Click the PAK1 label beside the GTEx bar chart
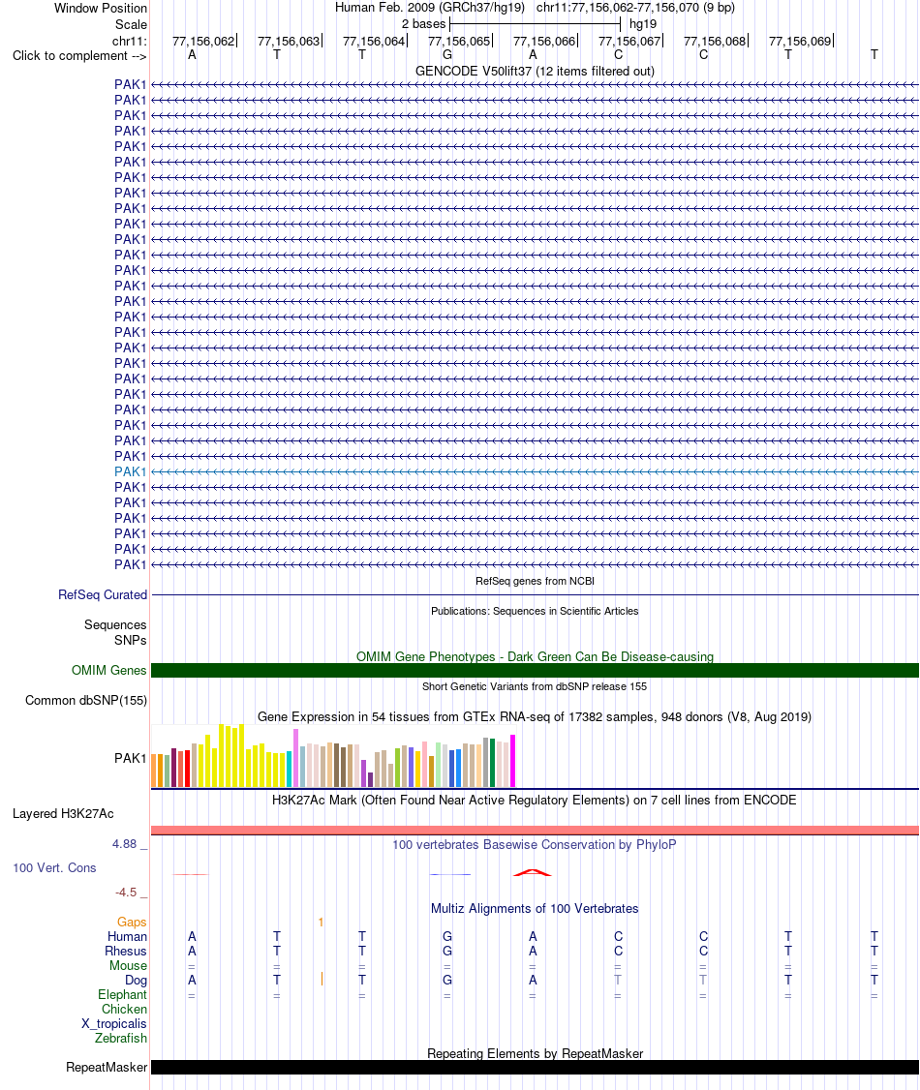The height and width of the screenshot is (1090, 920). click(130, 758)
